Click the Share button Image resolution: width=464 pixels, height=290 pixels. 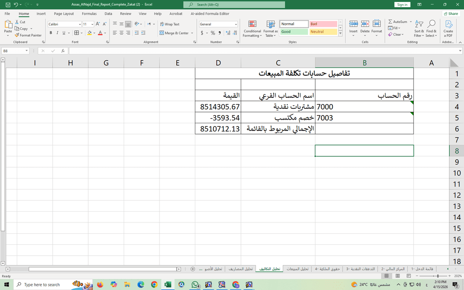451,14
